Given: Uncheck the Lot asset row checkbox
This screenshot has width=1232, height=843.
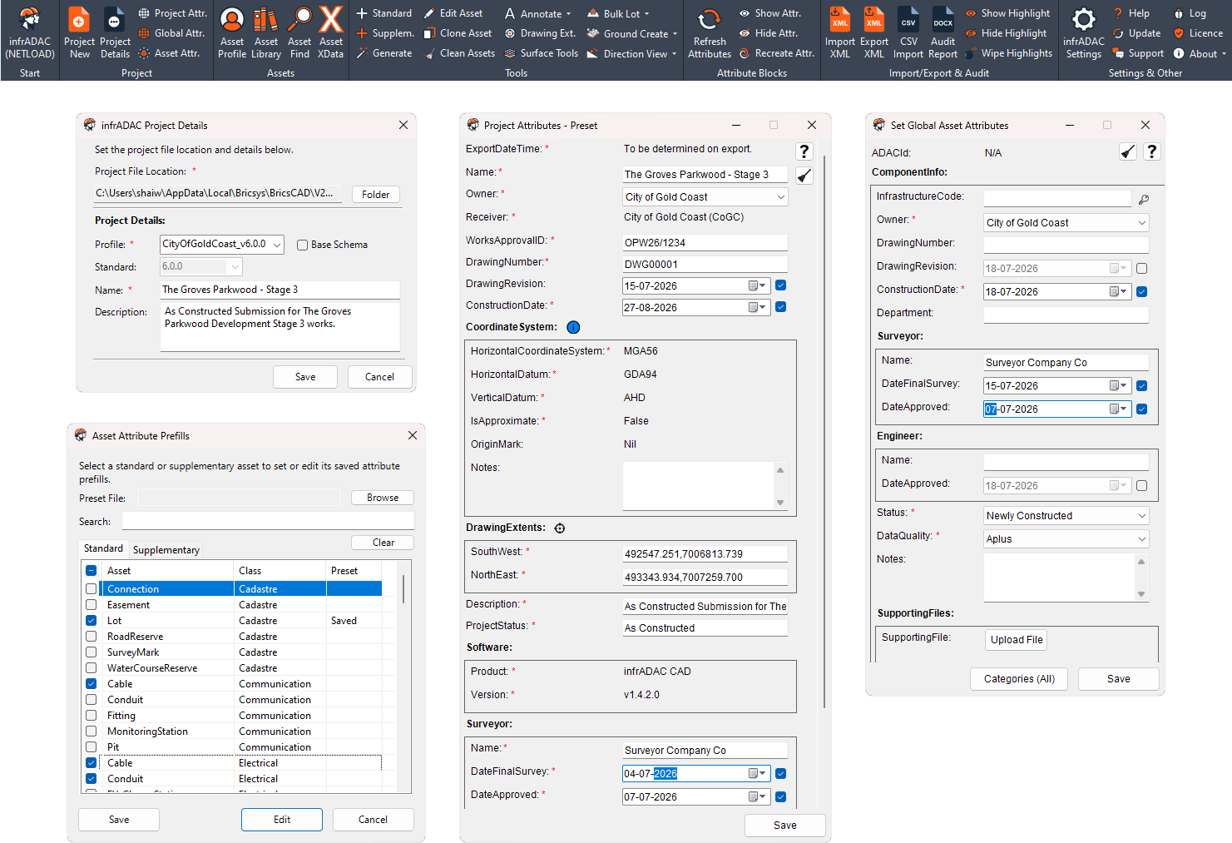Looking at the screenshot, I should point(92,621).
